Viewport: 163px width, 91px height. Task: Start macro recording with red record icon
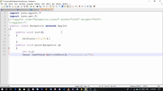[x=79, y=6]
